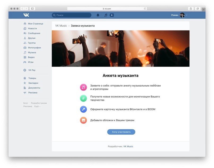The width and height of the screenshot is (214, 168).
Task: Click the pink music note circle icon
Action: (83, 87)
